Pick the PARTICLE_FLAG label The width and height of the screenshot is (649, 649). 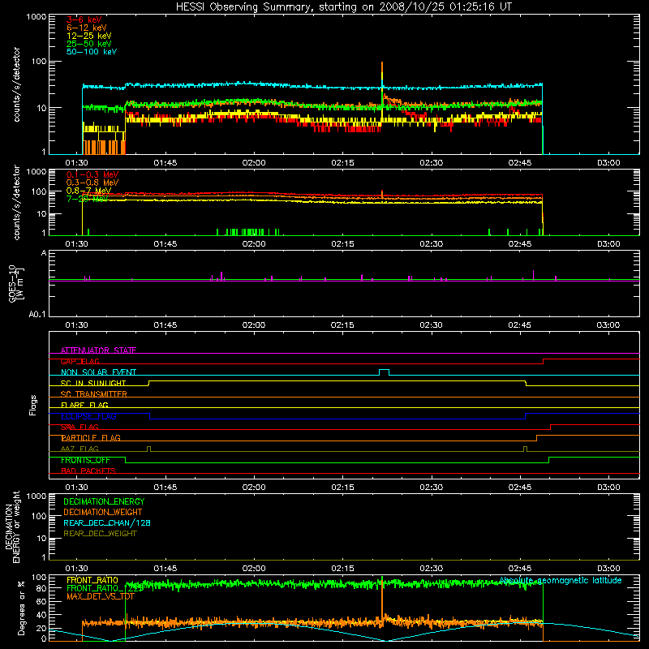91,438
